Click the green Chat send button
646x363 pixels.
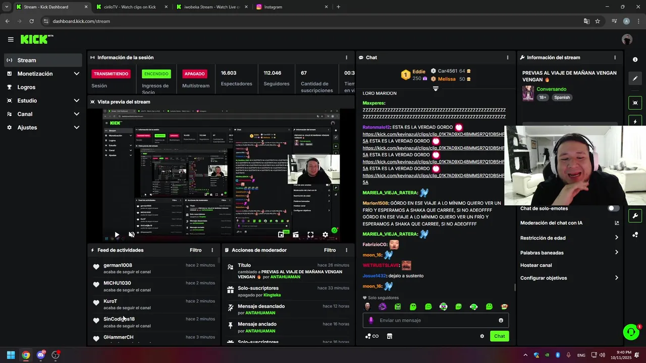[x=499, y=336]
